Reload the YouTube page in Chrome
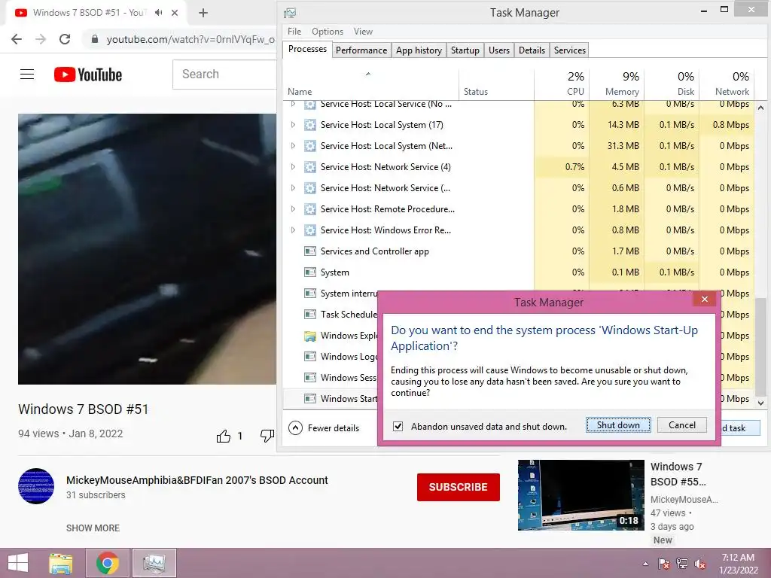 (65, 39)
